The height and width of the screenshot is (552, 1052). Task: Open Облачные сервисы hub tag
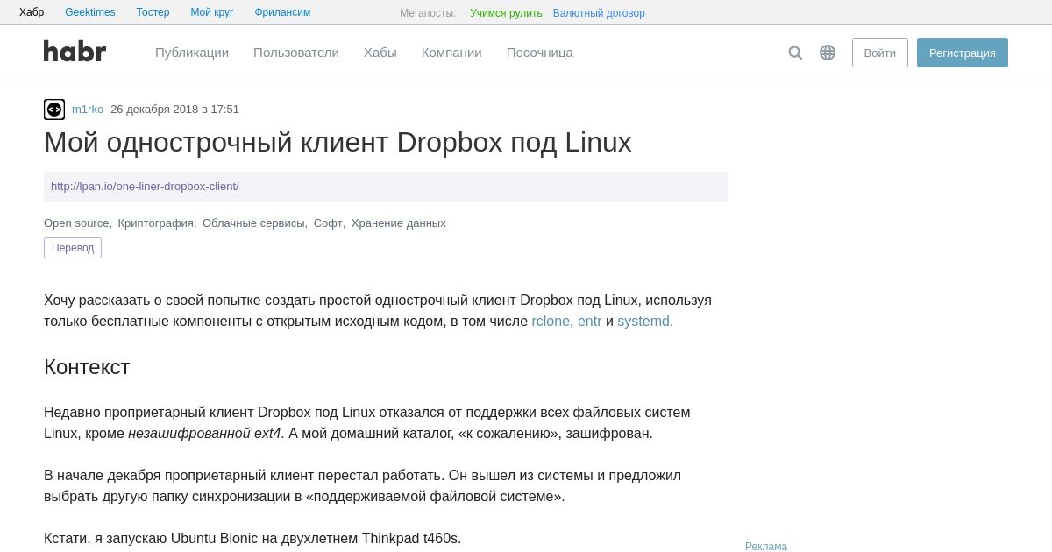click(253, 223)
